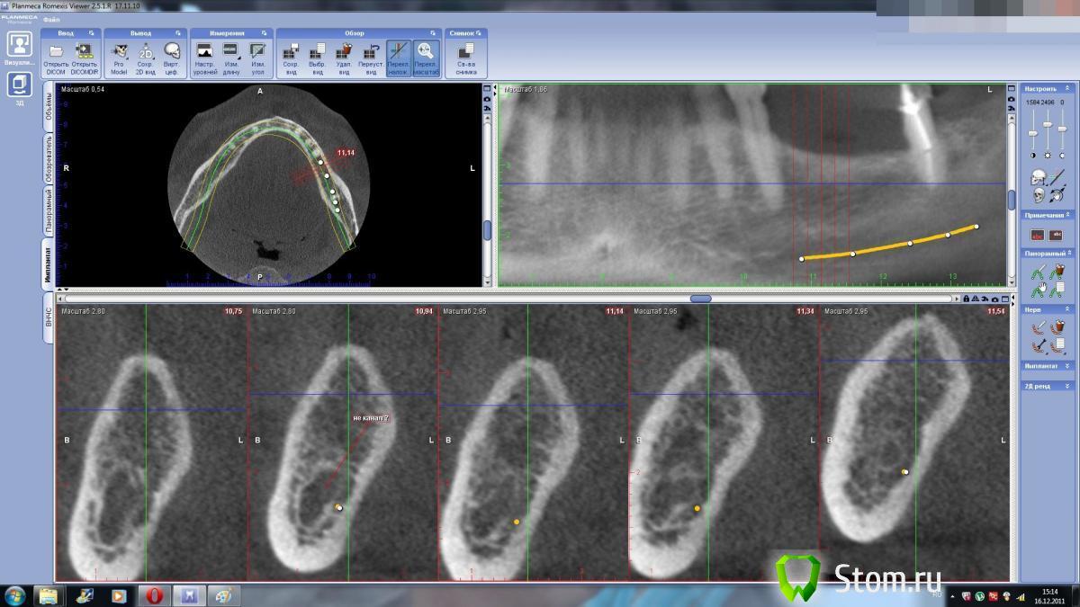
Task: Switch to the Панорамный side tab
Action: 49,211
